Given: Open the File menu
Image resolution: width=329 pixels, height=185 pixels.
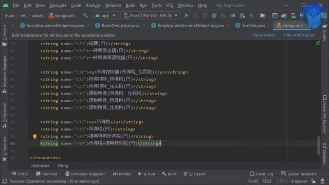Looking at the screenshot, I should [16, 6].
